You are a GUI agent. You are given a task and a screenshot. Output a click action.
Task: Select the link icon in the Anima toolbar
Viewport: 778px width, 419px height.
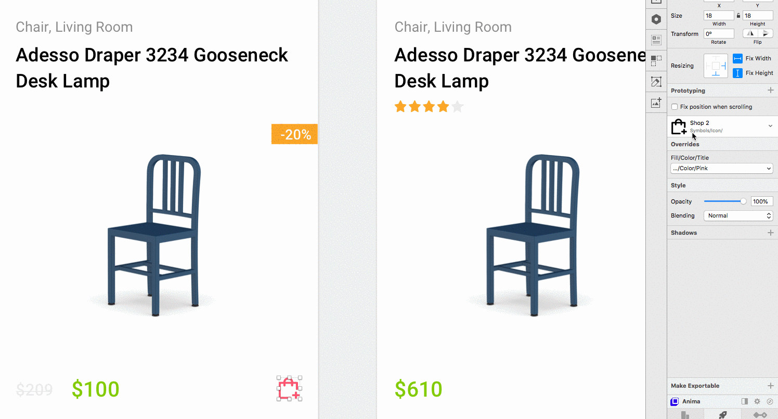pyautogui.click(x=760, y=414)
